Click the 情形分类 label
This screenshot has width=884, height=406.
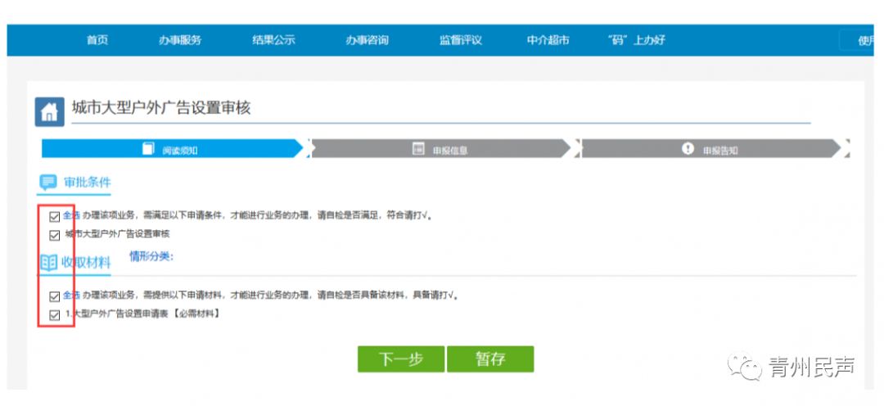(x=151, y=256)
